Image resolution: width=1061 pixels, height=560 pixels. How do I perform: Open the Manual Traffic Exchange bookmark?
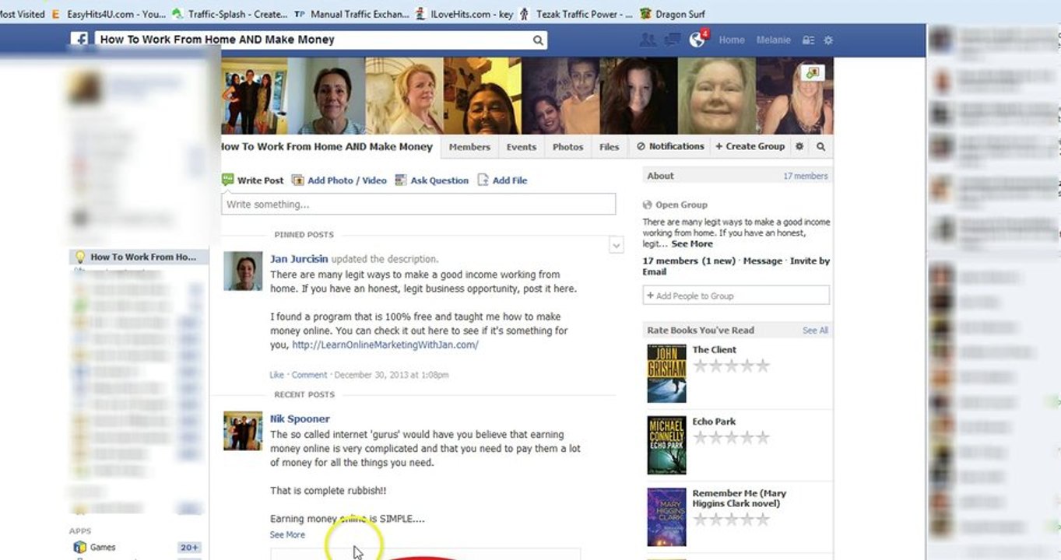pyautogui.click(x=351, y=14)
